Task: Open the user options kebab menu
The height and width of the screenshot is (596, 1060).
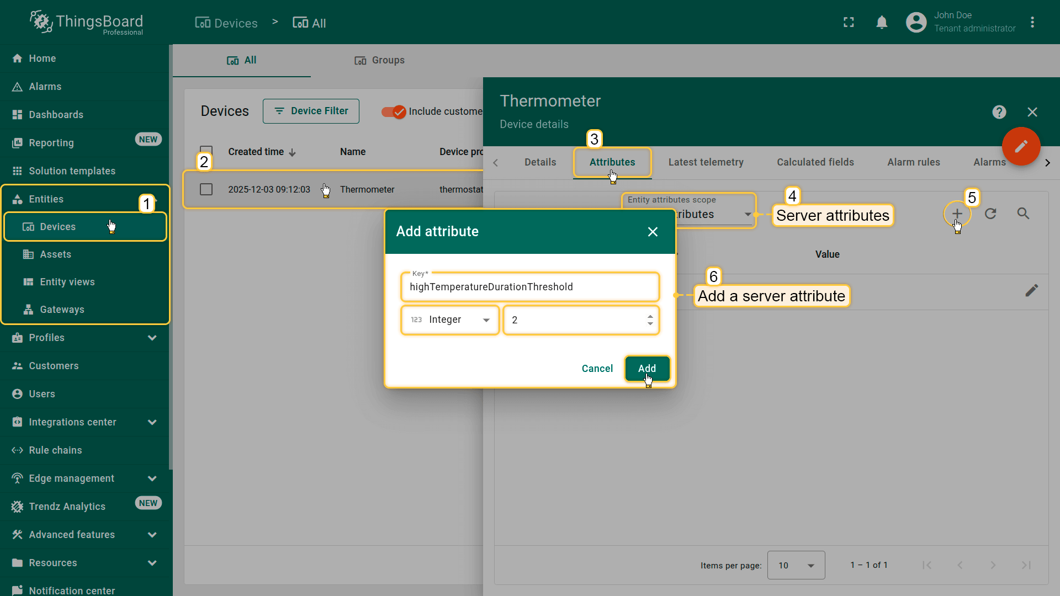Action: pyautogui.click(x=1032, y=23)
